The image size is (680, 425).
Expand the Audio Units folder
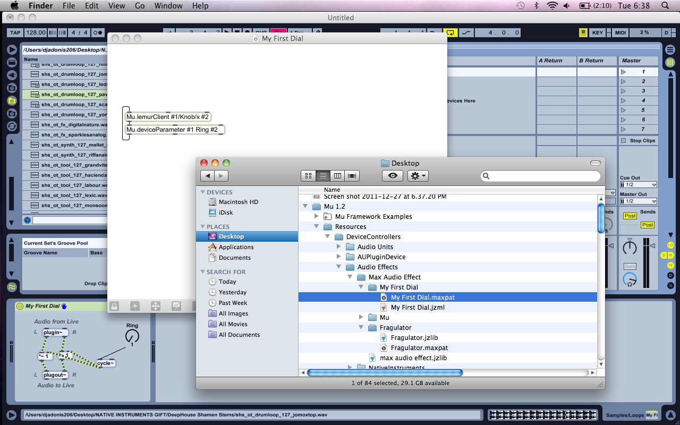[339, 246]
